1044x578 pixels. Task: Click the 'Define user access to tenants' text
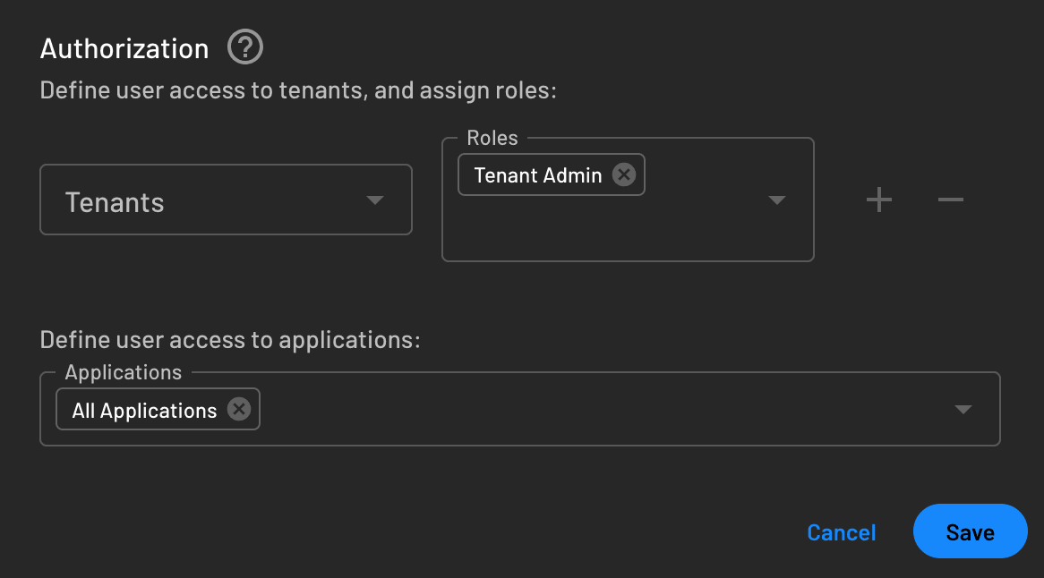point(298,89)
